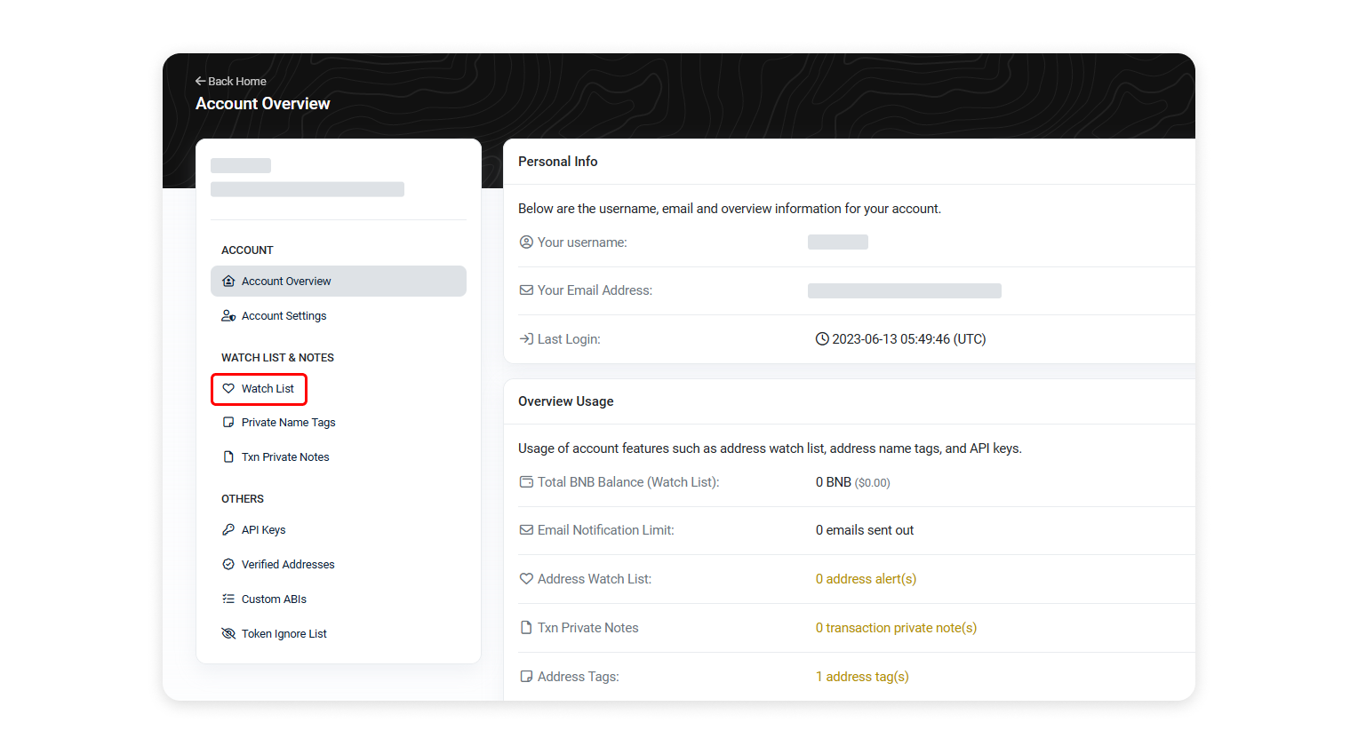This screenshot has height=754, width=1358.
Task: Open the API Keys page
Action: 339,529
